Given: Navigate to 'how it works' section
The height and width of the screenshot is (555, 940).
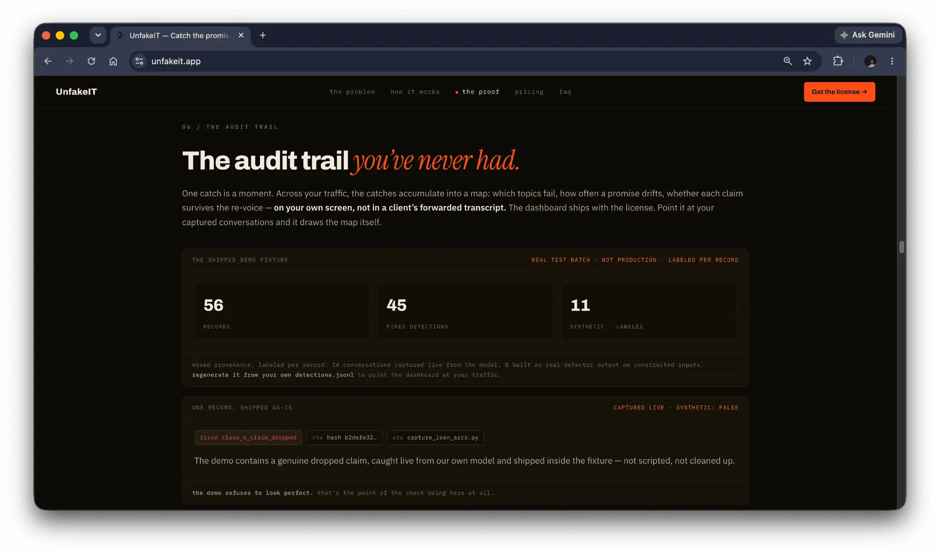Looking at the screenshot, I should 415,92.
